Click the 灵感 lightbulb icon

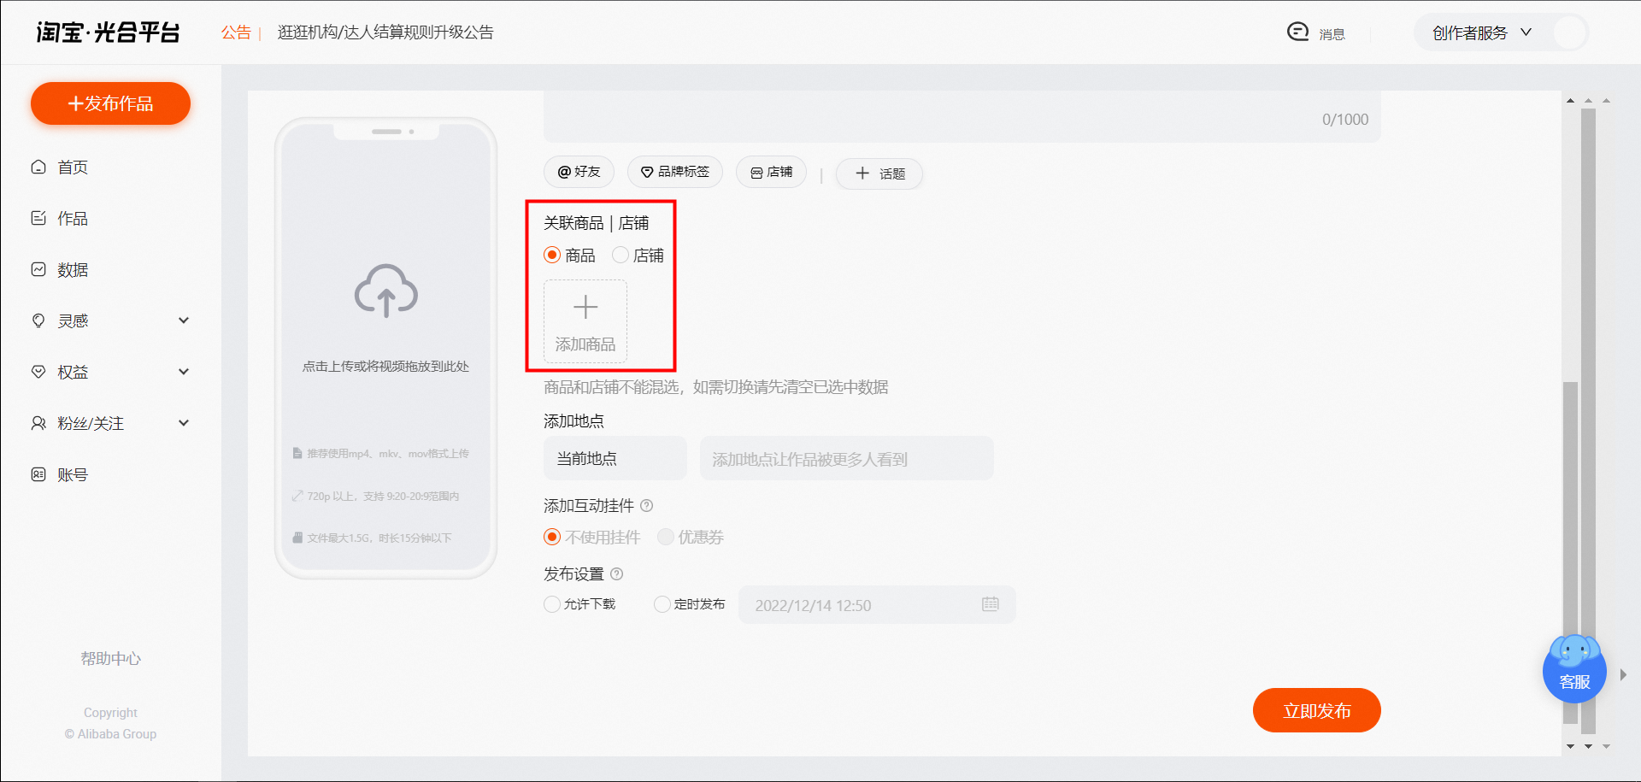point(38,320)
